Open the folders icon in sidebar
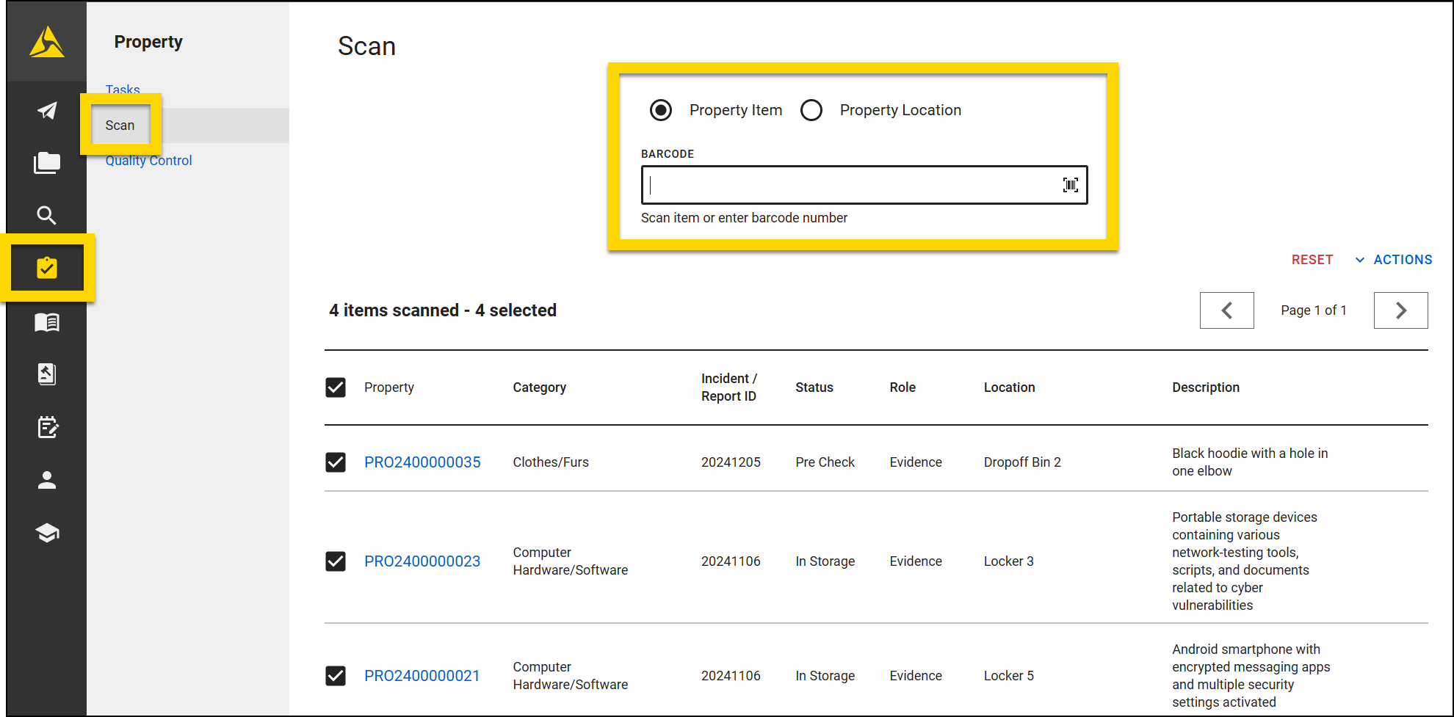 pyautogui.click(x=47, y=163)
